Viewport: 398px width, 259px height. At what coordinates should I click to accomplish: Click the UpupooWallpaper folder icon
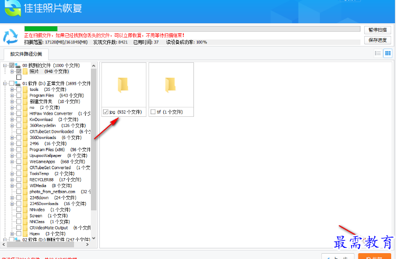(x=25, y=155)
